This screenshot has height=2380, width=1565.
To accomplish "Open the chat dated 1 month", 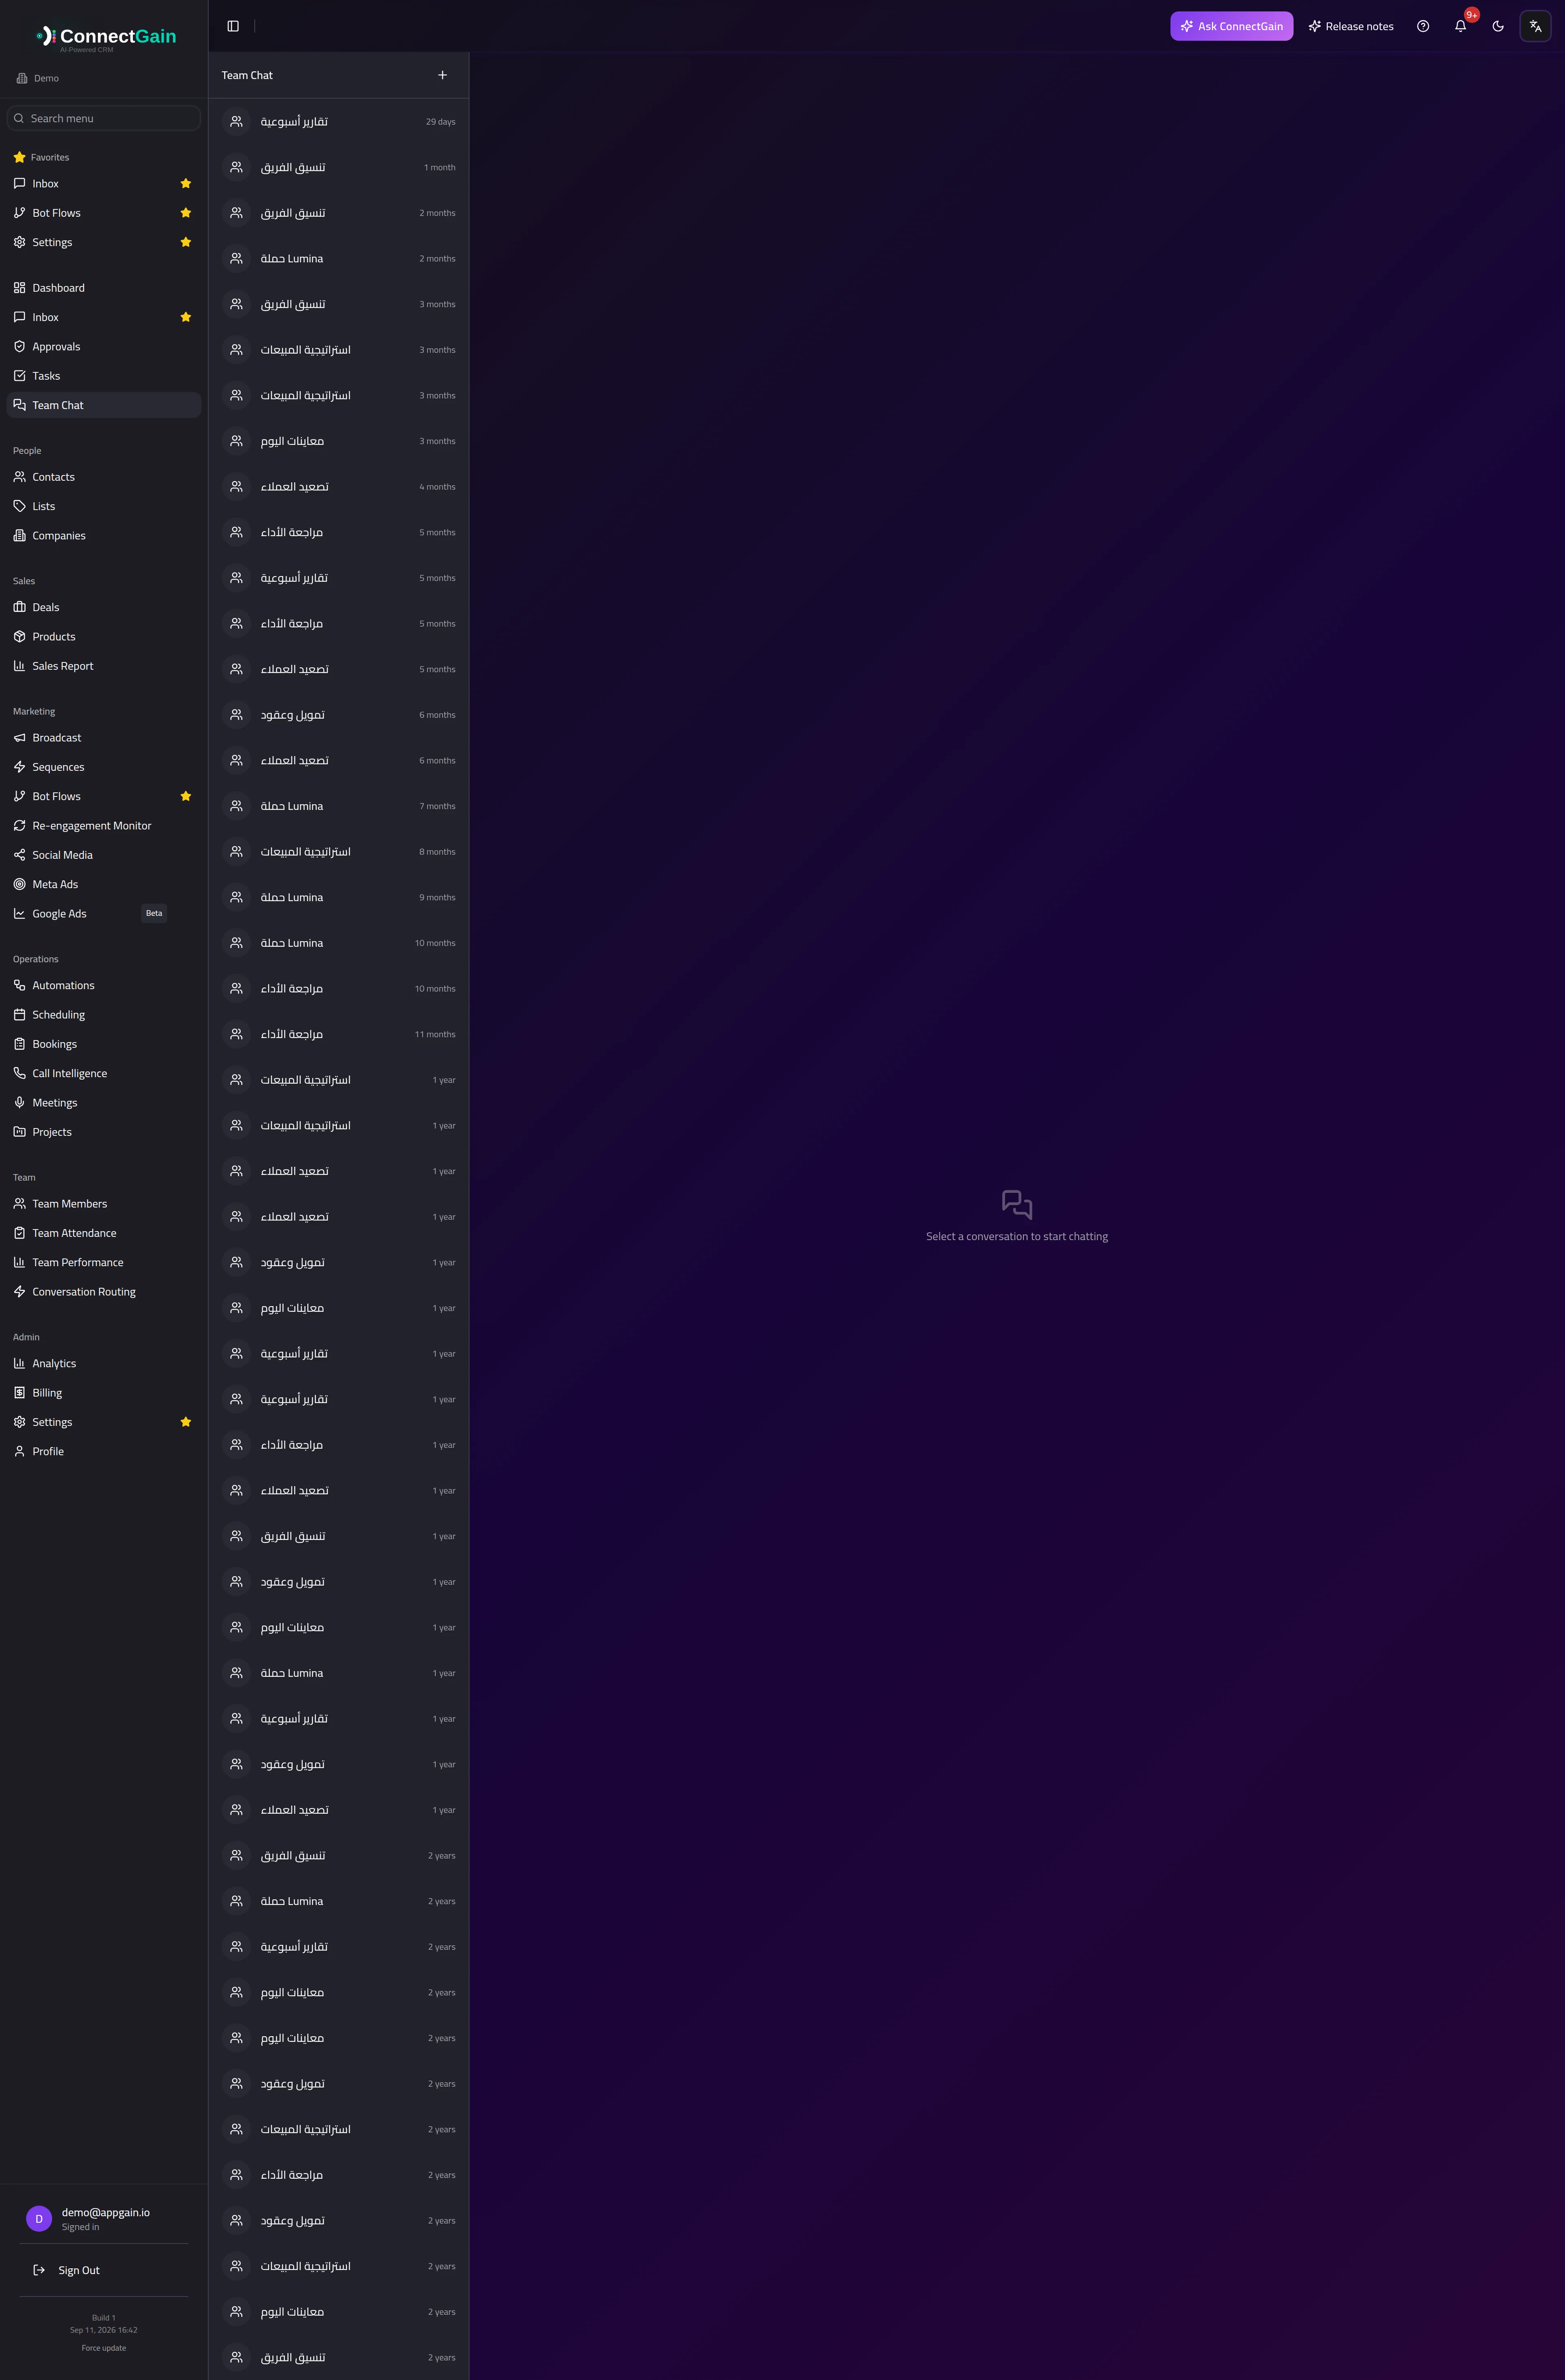I will point(338,167).
